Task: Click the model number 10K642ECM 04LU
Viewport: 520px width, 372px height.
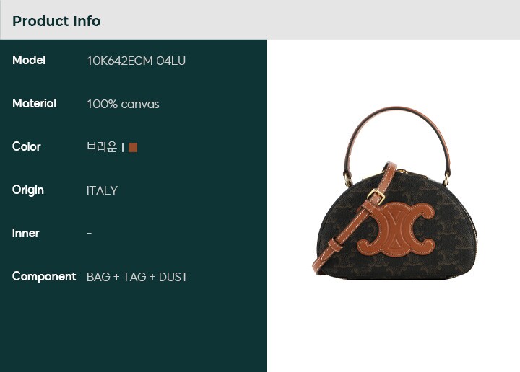Action: (136, 61)
